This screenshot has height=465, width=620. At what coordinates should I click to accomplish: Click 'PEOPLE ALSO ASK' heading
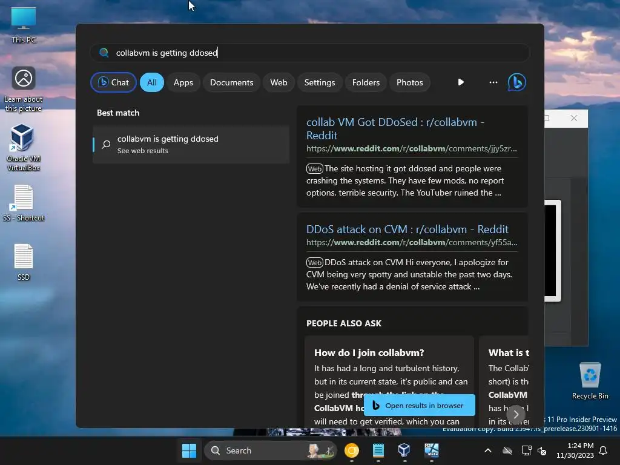pyautogui.click(x=344, y=323)
